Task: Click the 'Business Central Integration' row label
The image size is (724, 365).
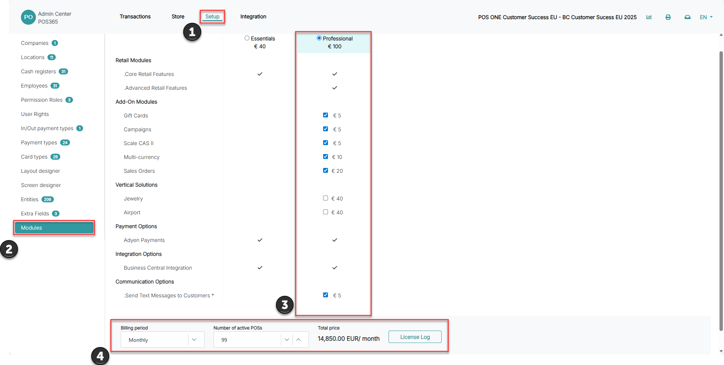Action: pos(158,268)
